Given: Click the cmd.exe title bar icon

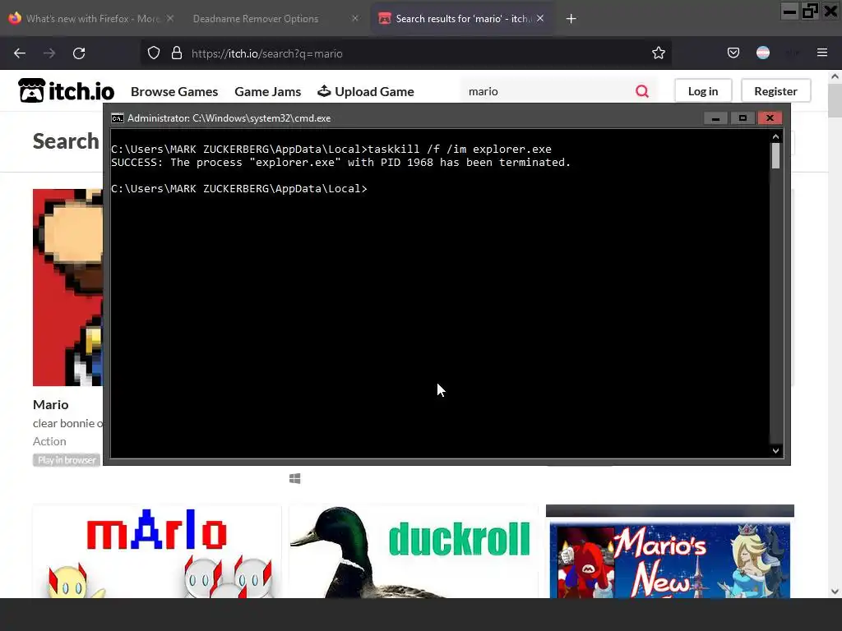Looking at the screenshot, I should [x=117, y=118].
